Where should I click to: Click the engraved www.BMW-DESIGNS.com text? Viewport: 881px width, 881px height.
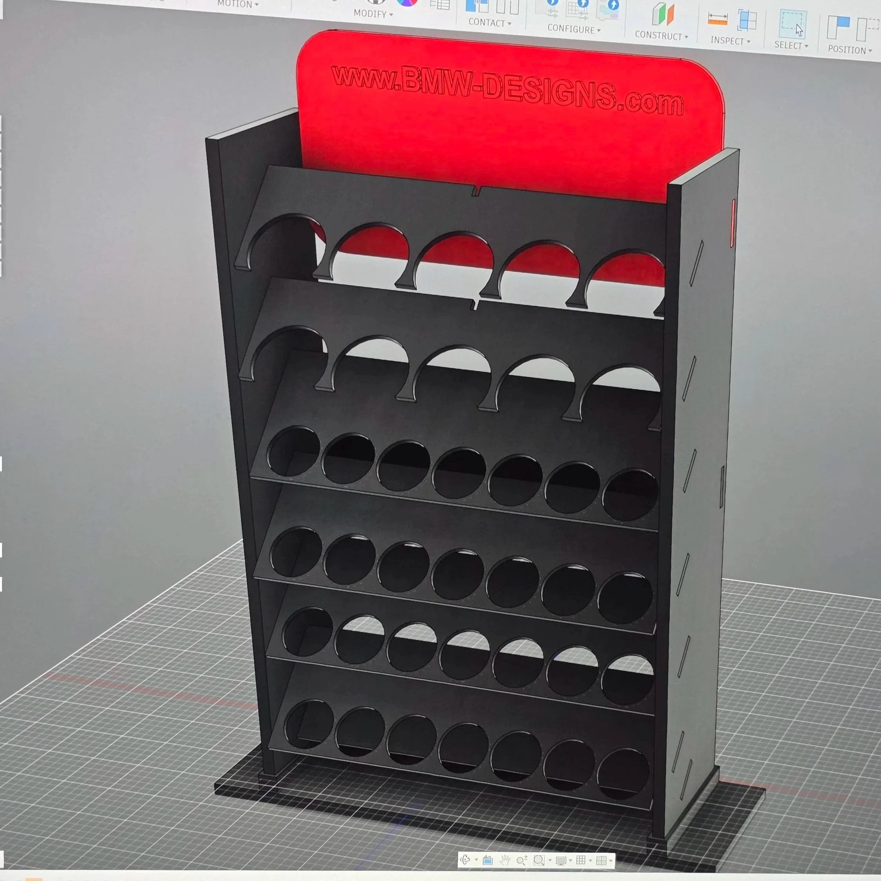click(507, 90)
